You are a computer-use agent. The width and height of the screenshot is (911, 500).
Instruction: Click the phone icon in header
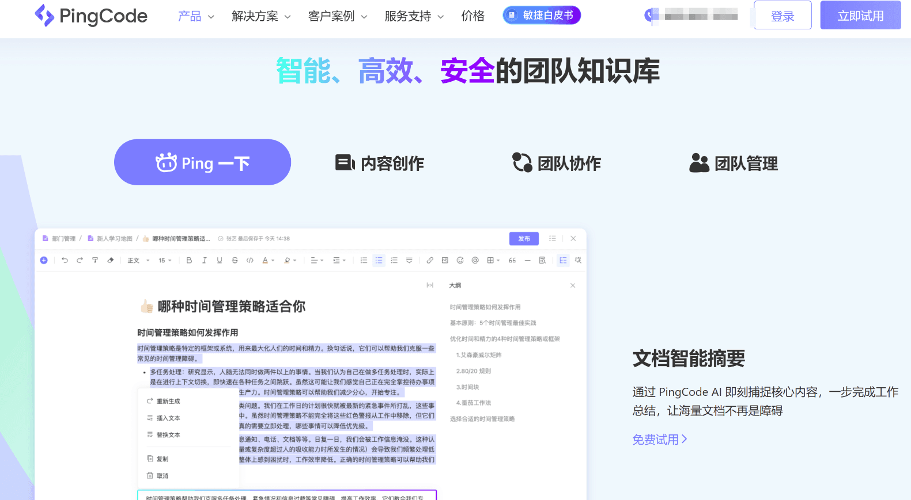coord(650,15)
